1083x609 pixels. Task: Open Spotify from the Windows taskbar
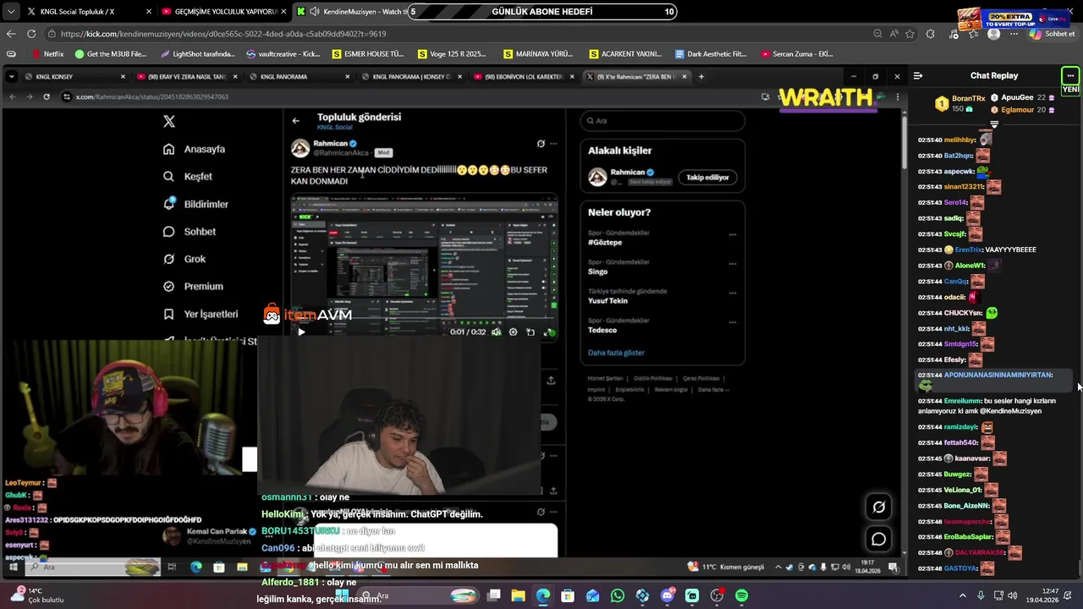click(x=741, y=596)
